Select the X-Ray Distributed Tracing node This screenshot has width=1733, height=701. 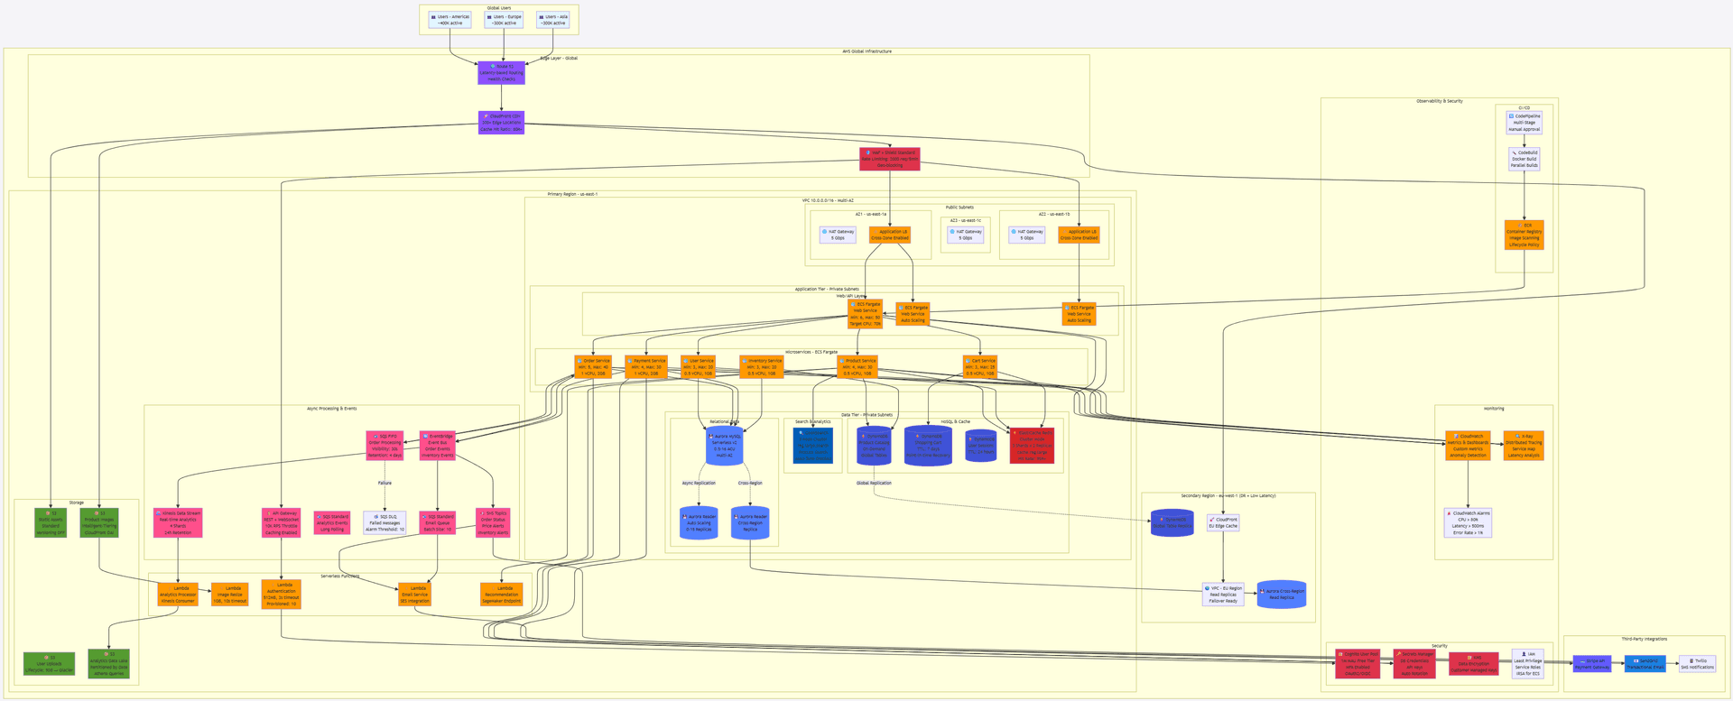click(1524, 446)
